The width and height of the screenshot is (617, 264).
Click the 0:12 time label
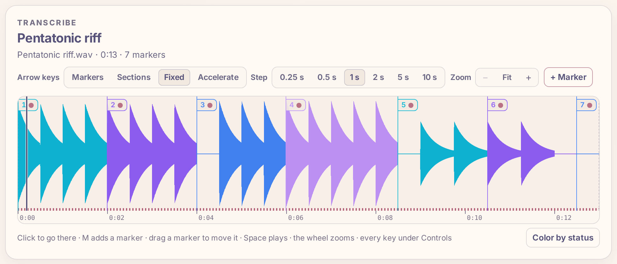pos(564,218)
